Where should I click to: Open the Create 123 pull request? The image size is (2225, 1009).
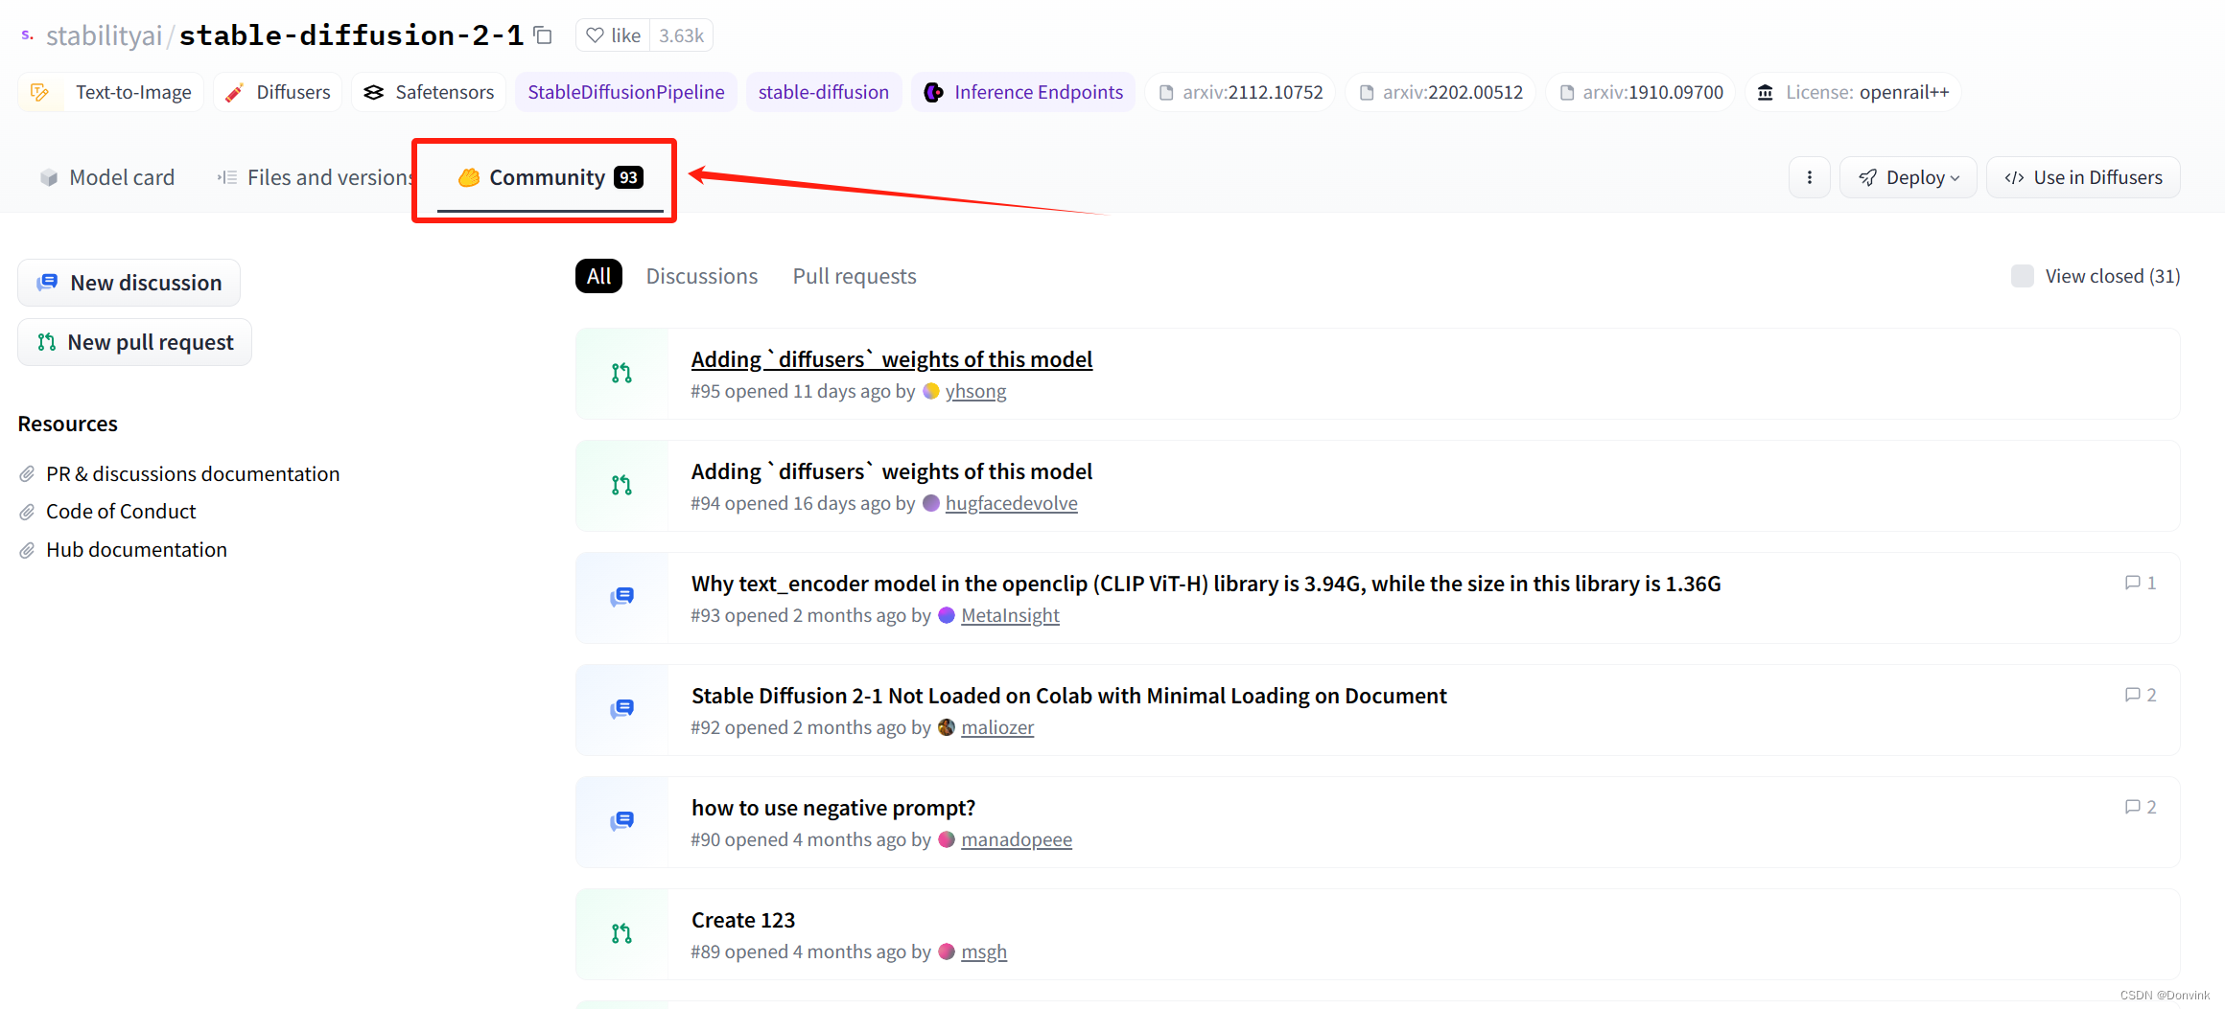pos(743,920)
